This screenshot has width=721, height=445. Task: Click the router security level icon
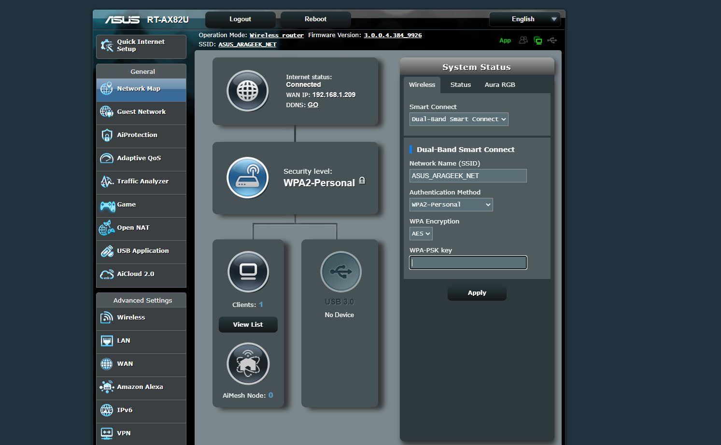[x=248, y=178]
